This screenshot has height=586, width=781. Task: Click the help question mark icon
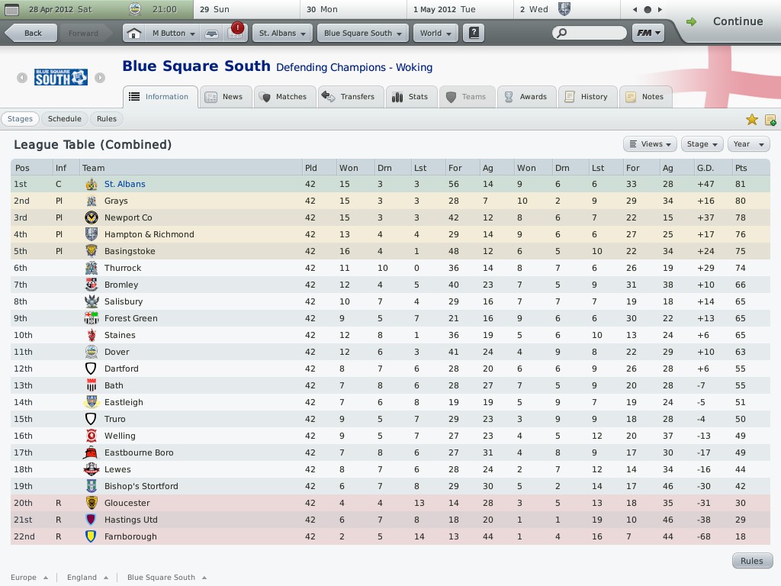click(474, 34)
